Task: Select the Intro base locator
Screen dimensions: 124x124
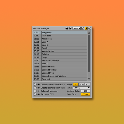Action: click(x=64, y=36)
